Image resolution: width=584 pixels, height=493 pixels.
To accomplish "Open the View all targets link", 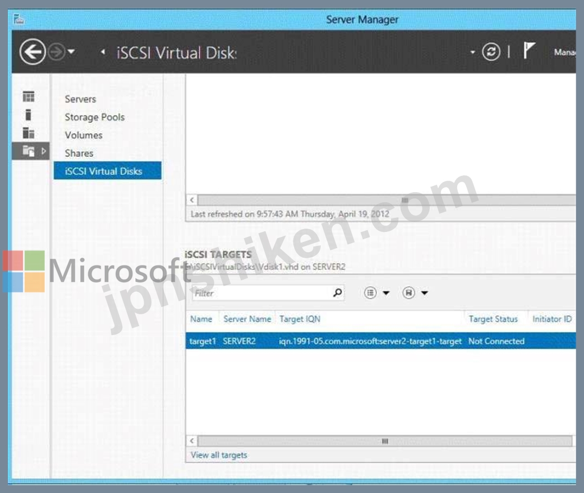I will pos(219,455).
